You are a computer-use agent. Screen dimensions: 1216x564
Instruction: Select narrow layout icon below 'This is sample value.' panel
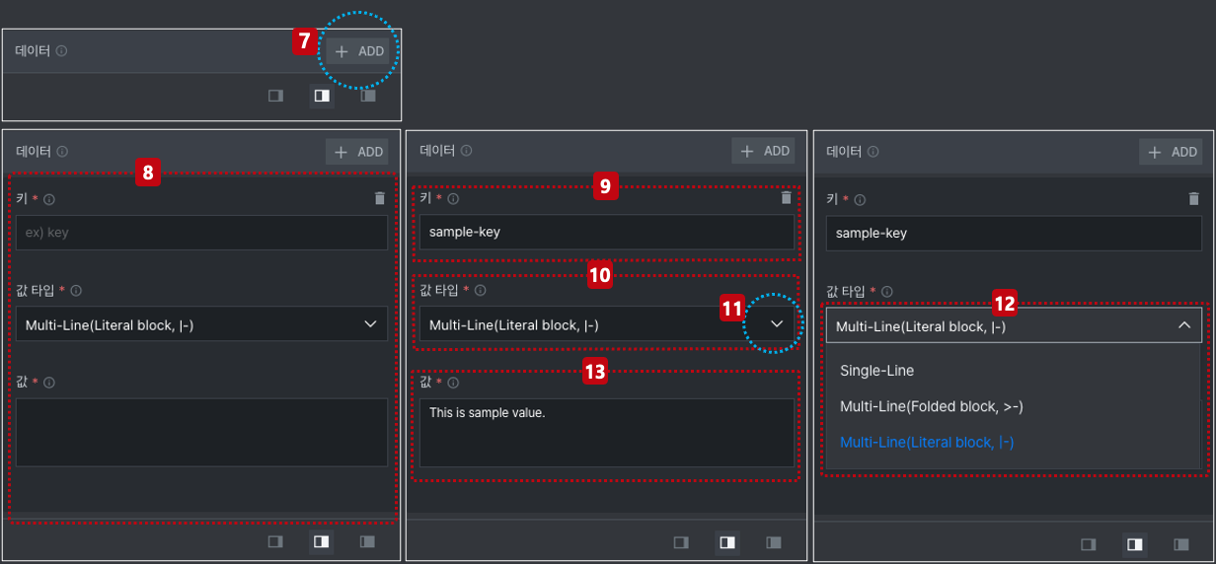coord(681,542)
